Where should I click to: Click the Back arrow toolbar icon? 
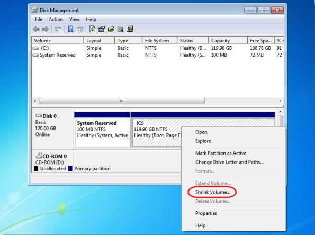click(x=36, y=29)
